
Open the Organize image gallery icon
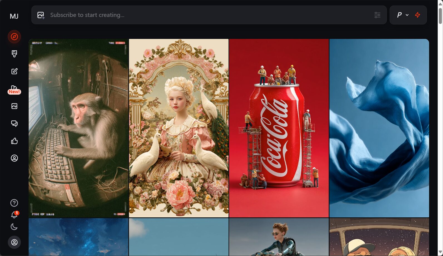(x=14, y=106)
